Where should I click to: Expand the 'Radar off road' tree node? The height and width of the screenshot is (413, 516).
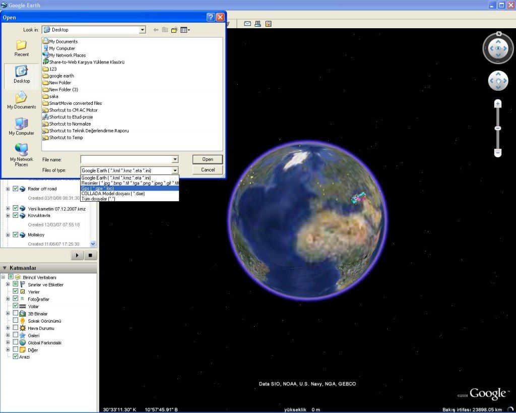(8, 189)
